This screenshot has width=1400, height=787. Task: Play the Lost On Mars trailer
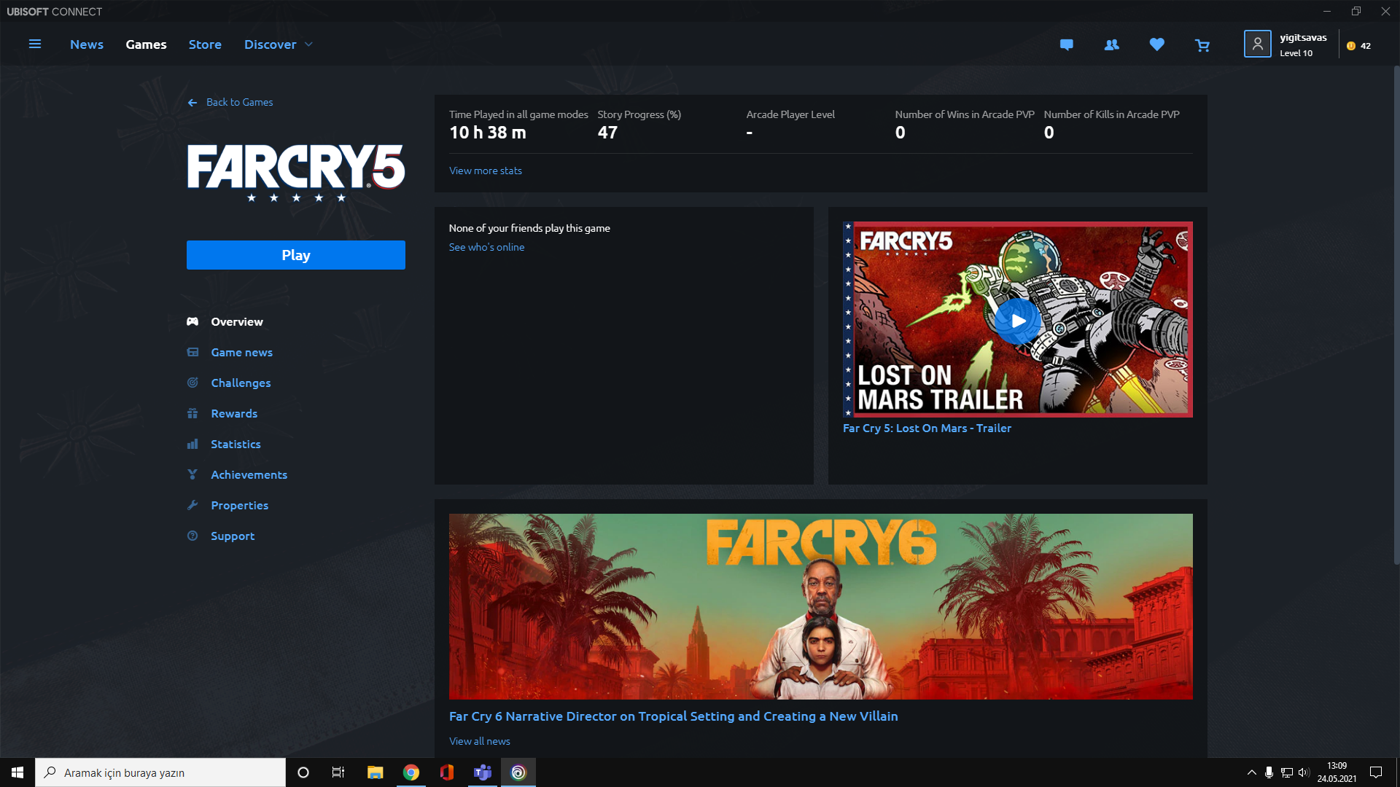click(x=1017, y=321)
